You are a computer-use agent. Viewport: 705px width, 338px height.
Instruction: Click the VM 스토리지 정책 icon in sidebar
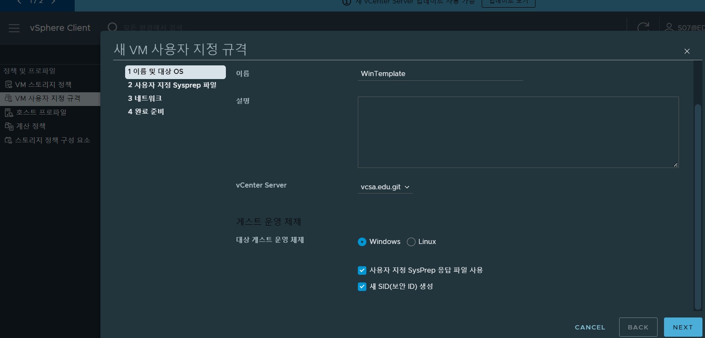pos(9,85)
